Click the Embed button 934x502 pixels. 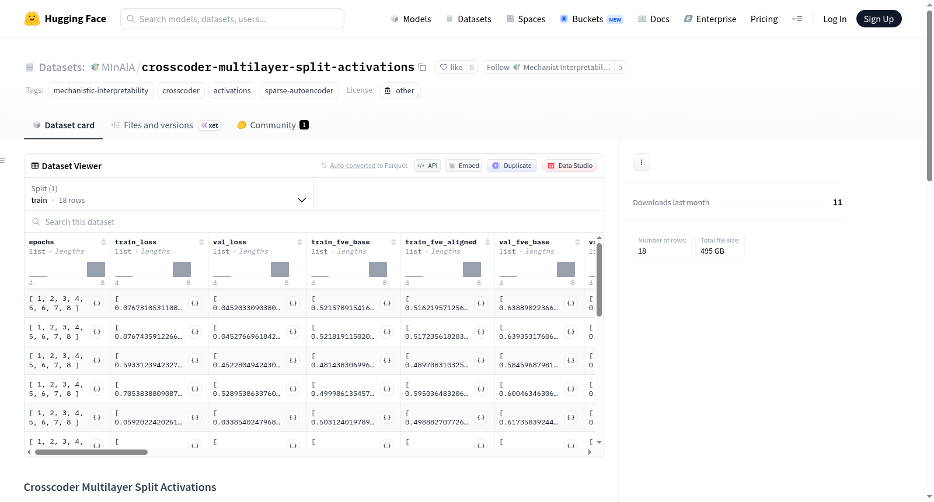(x=463, y=166)
